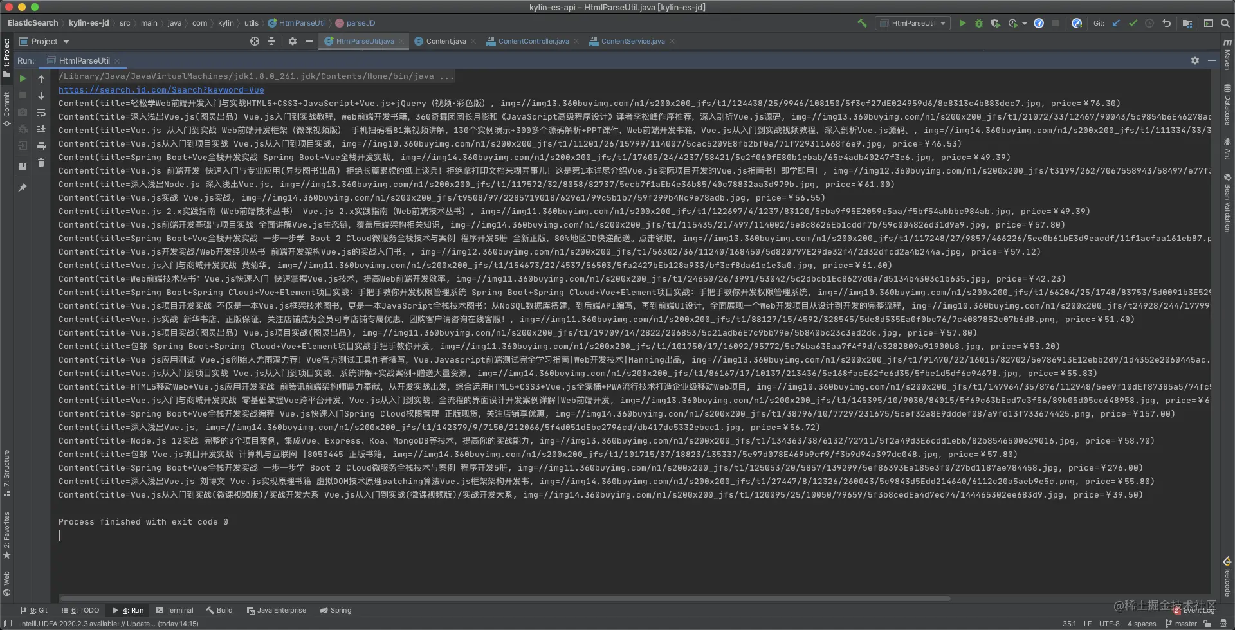Open the search.jd.com keyword=Vue link

click(161, 90)
